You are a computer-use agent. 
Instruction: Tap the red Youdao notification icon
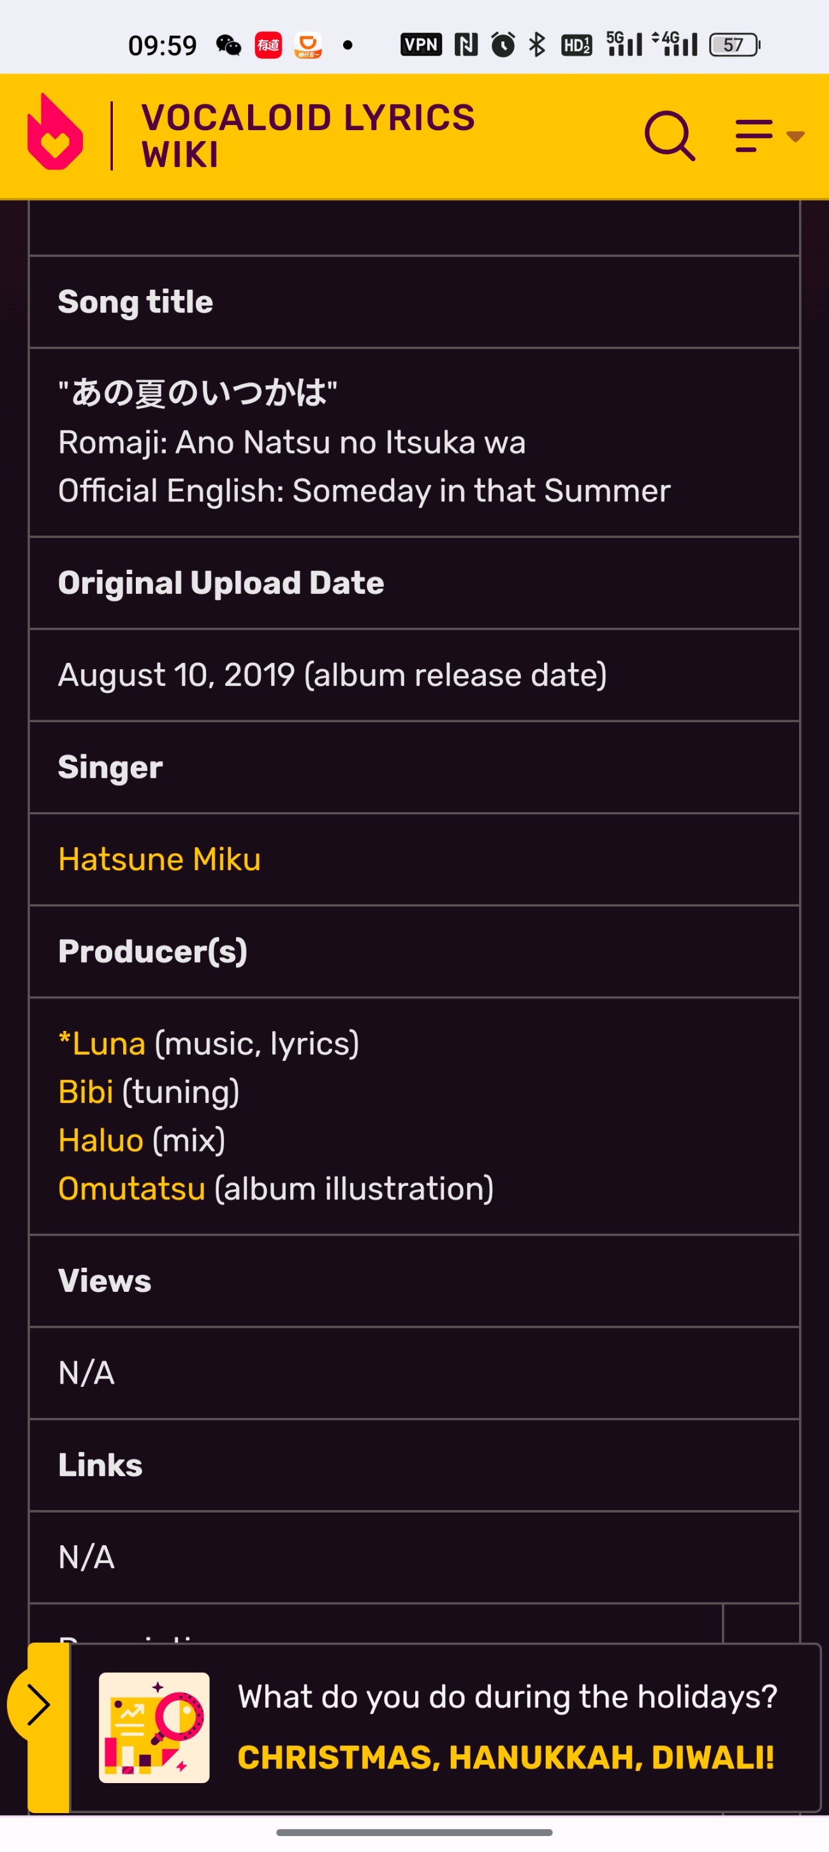(268, 45)
